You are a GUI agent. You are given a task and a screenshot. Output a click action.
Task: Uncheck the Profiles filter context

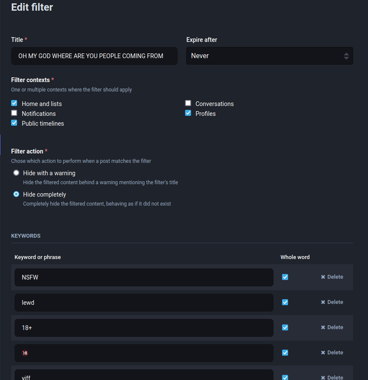188,113
